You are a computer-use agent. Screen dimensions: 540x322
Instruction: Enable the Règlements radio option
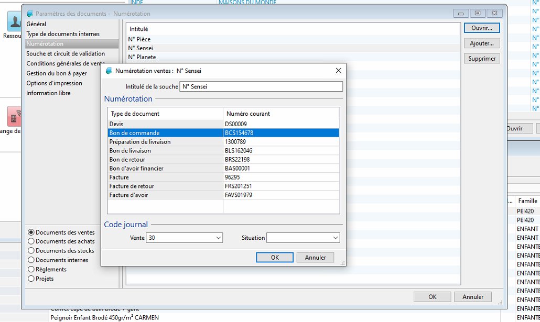(31, 270)
